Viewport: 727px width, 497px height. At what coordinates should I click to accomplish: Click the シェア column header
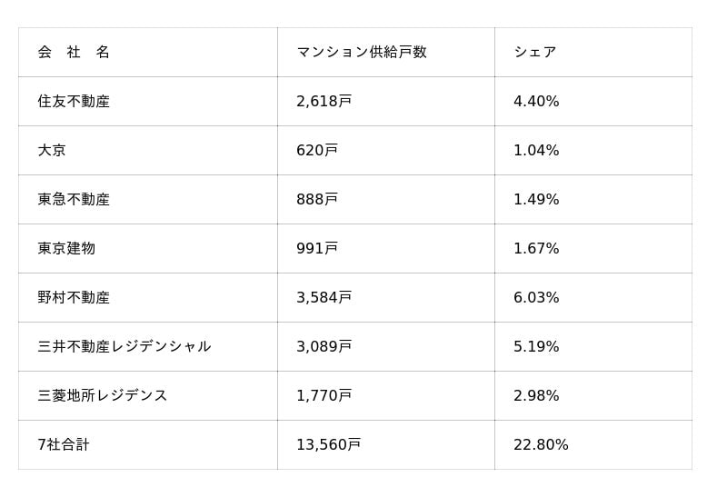tap(534, 53)
